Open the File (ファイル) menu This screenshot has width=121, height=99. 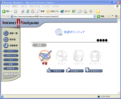[6, 6]
